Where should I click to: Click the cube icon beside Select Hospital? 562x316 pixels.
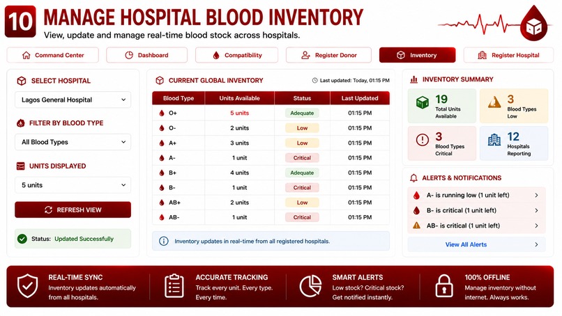[22, 81]
